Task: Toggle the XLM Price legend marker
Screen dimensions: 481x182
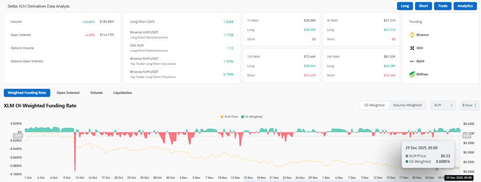Action: [x=222, y=117]
